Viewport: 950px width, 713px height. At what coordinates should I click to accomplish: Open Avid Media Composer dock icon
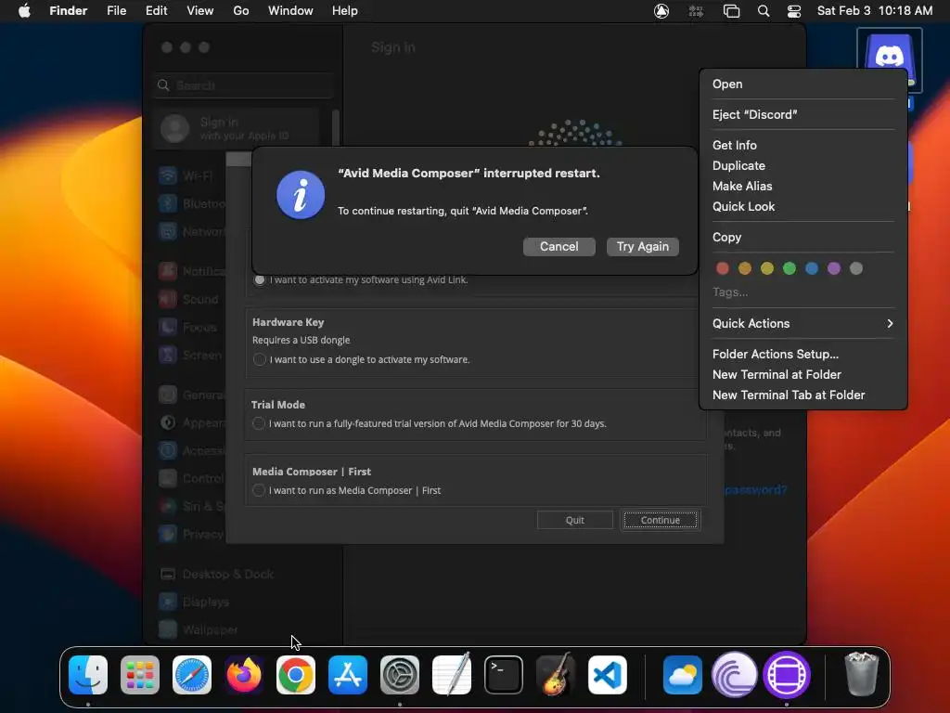[787, 675]
